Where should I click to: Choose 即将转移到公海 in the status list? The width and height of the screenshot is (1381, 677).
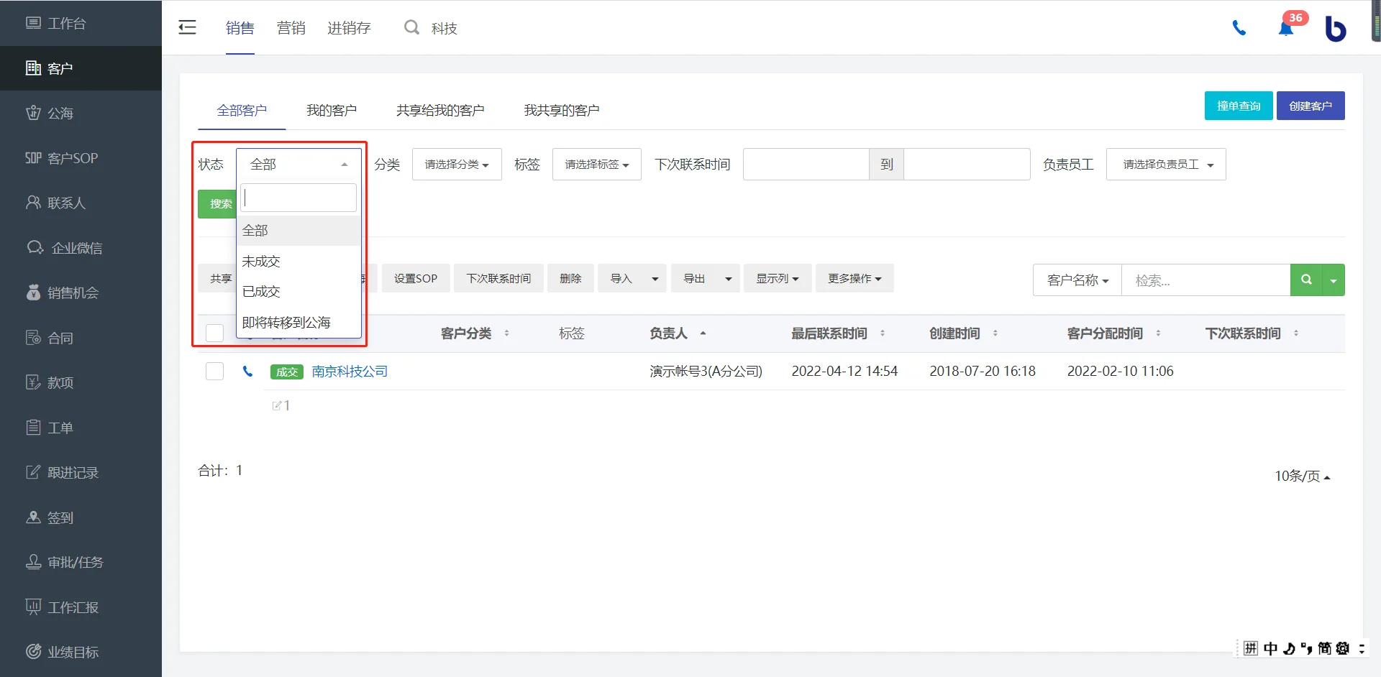[x=298, y=323]
